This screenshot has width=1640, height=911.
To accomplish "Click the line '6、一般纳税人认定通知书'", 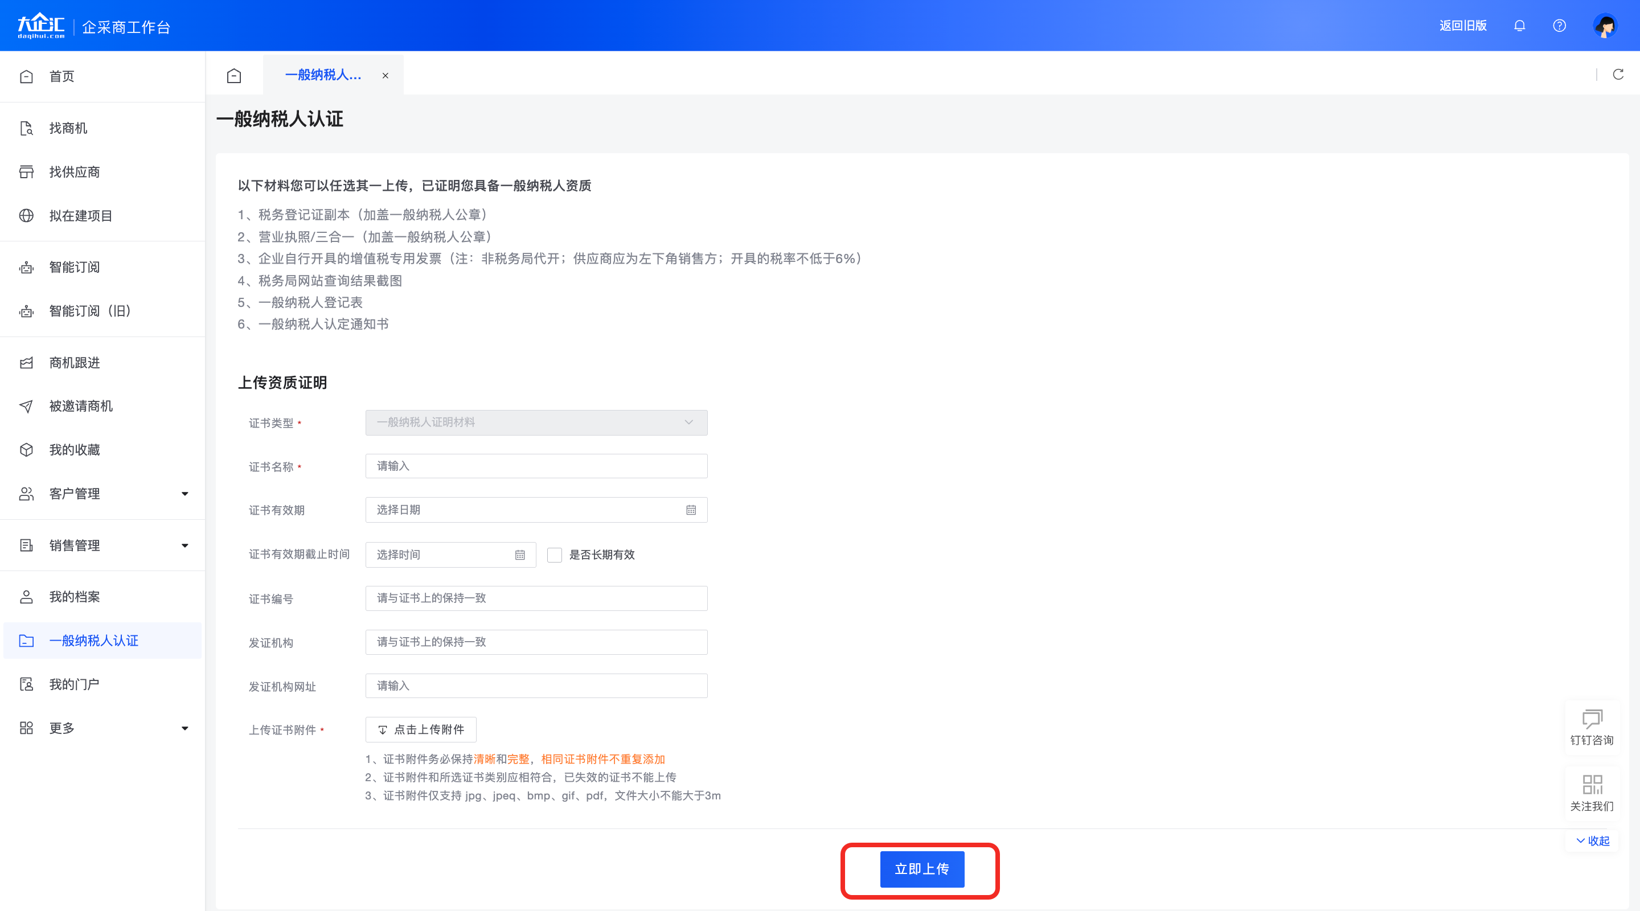I will click(x=313, y=324).
